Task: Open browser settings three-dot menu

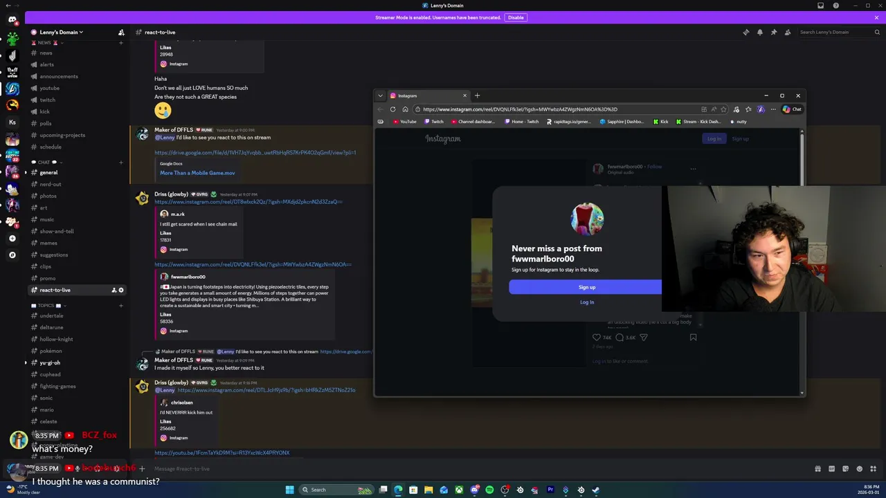Action: (x=773, y=109)
